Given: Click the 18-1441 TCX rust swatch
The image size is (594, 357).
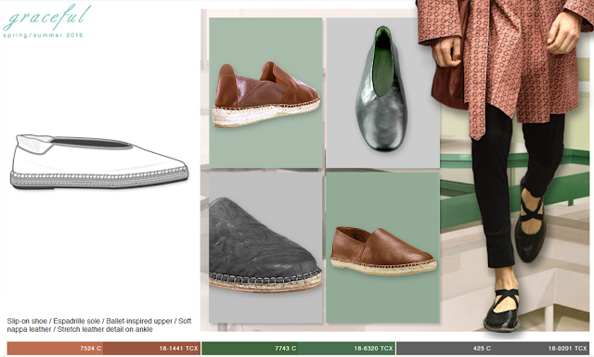Looking at the screenshot, I should pos(151,349).
